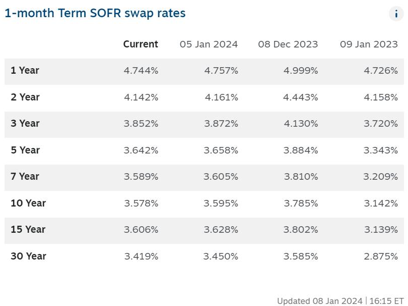Image resolution: width=408 pixels, height=306 pixels.
Task: Select the 15 Year row label
Action: [x=28, y=230]
